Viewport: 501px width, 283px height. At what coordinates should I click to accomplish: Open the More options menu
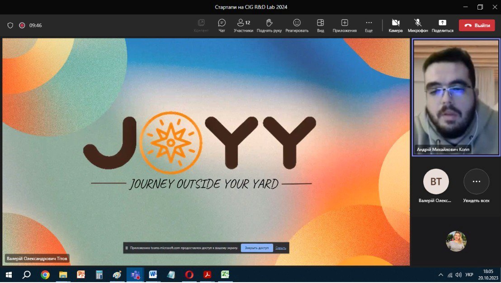(369, 26)
